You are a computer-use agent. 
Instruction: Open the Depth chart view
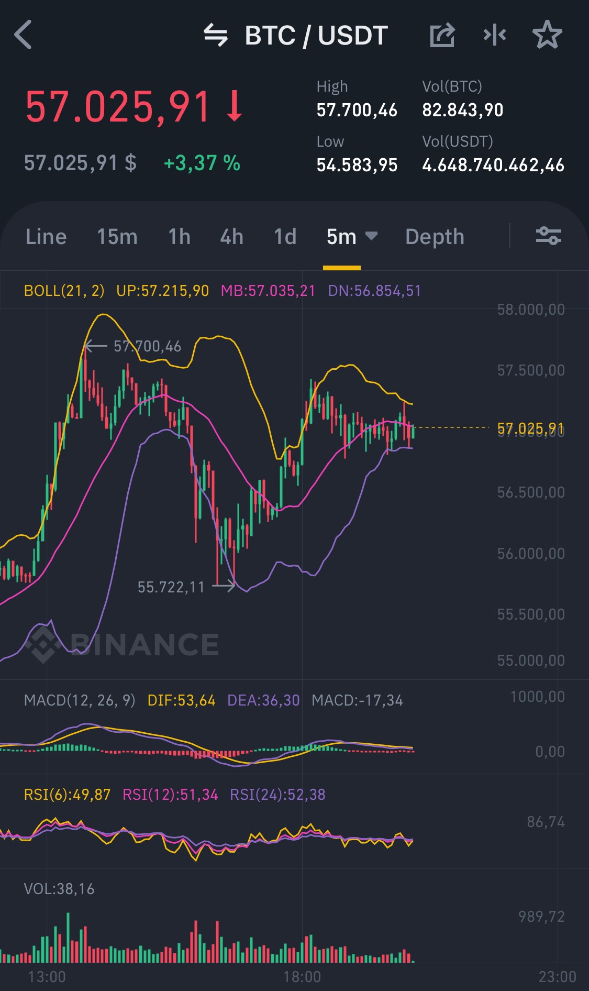click(x=435, y=237)
